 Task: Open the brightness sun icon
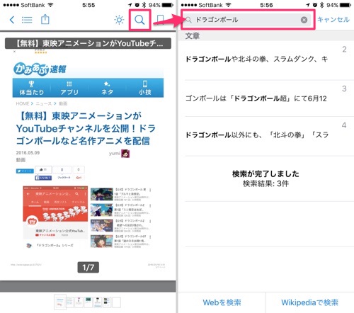coord(119,20)
